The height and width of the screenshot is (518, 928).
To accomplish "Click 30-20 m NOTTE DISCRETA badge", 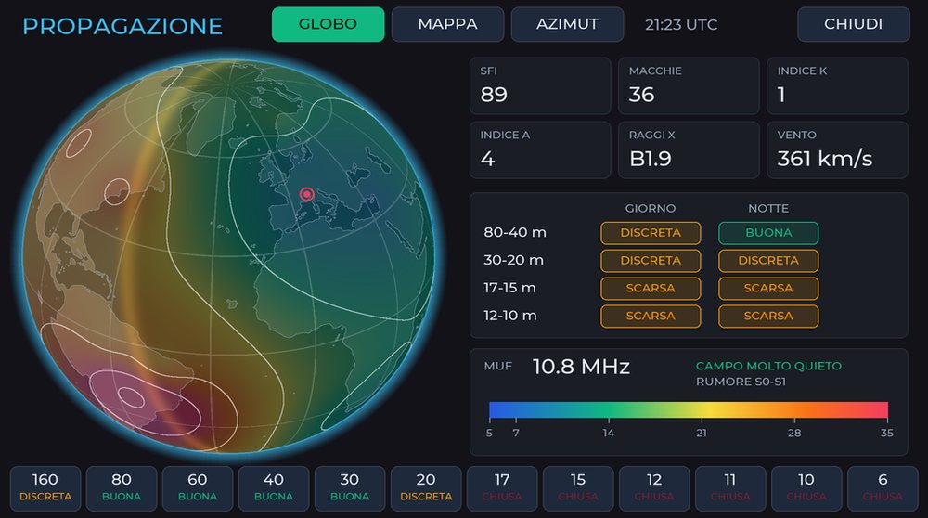I will pos(768,261).
